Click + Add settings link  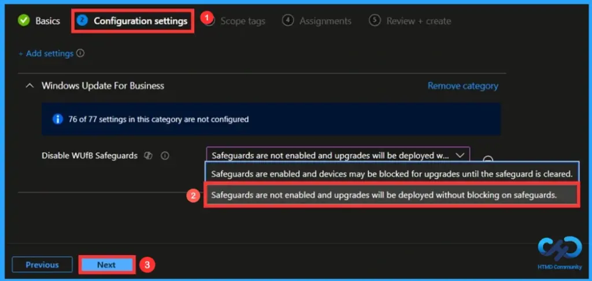click(46, 54)
